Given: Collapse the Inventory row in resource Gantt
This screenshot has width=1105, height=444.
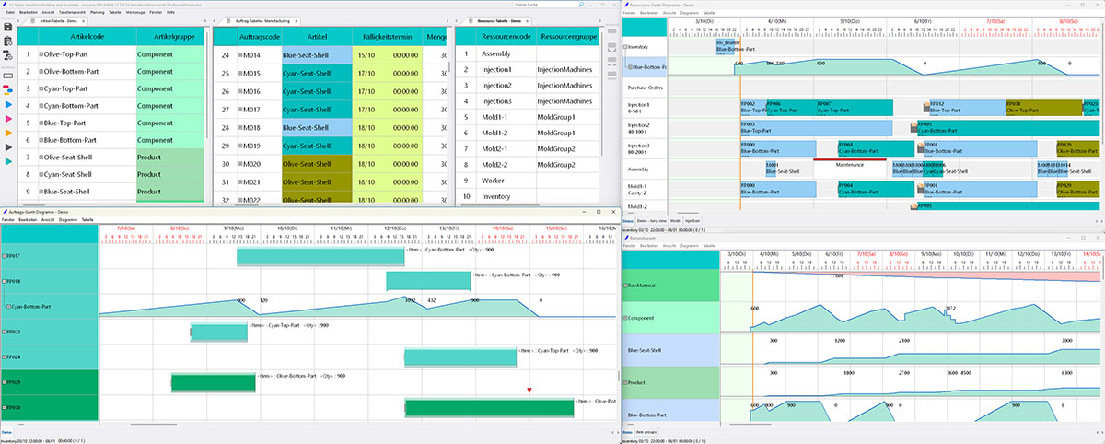Looking at the screenshot, I should point(627,44).
